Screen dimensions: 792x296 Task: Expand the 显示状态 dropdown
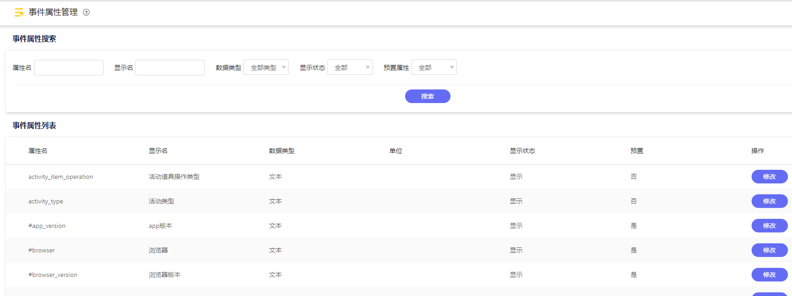coord(350,68)
